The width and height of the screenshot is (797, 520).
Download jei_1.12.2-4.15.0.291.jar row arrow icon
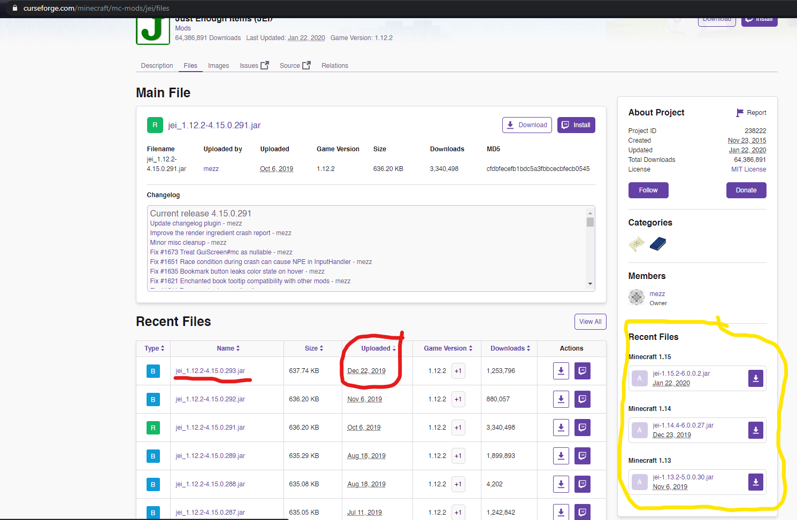[561, 428]
